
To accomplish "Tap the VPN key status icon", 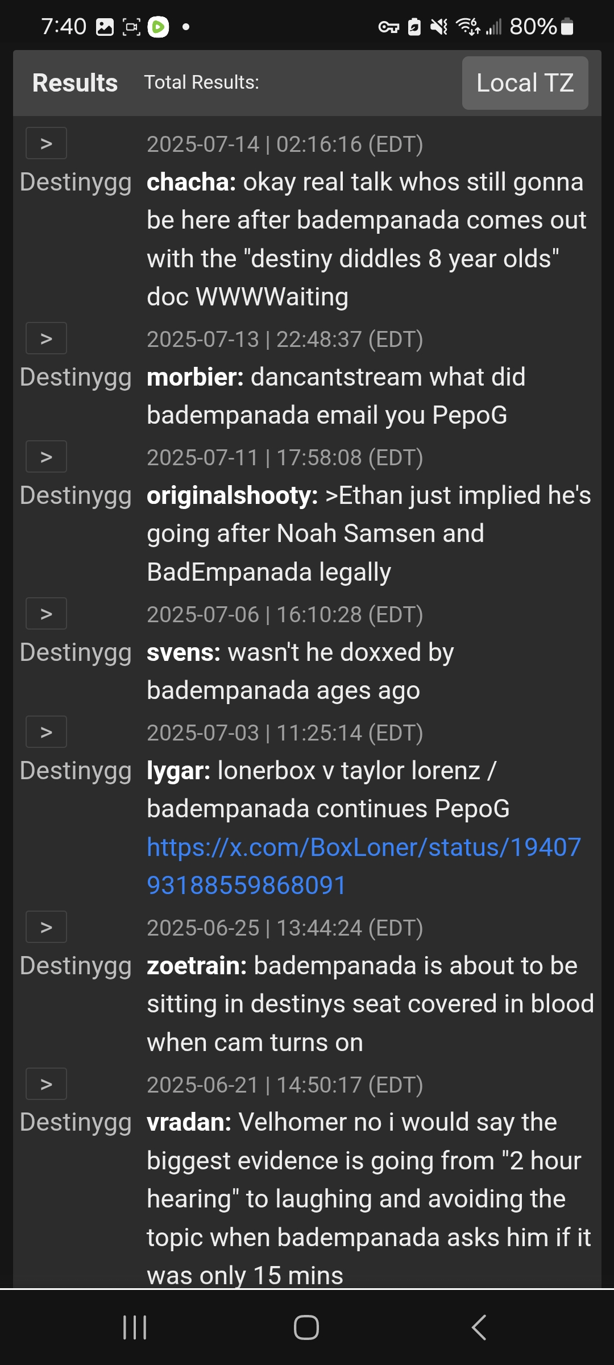I will coord(389,27).
